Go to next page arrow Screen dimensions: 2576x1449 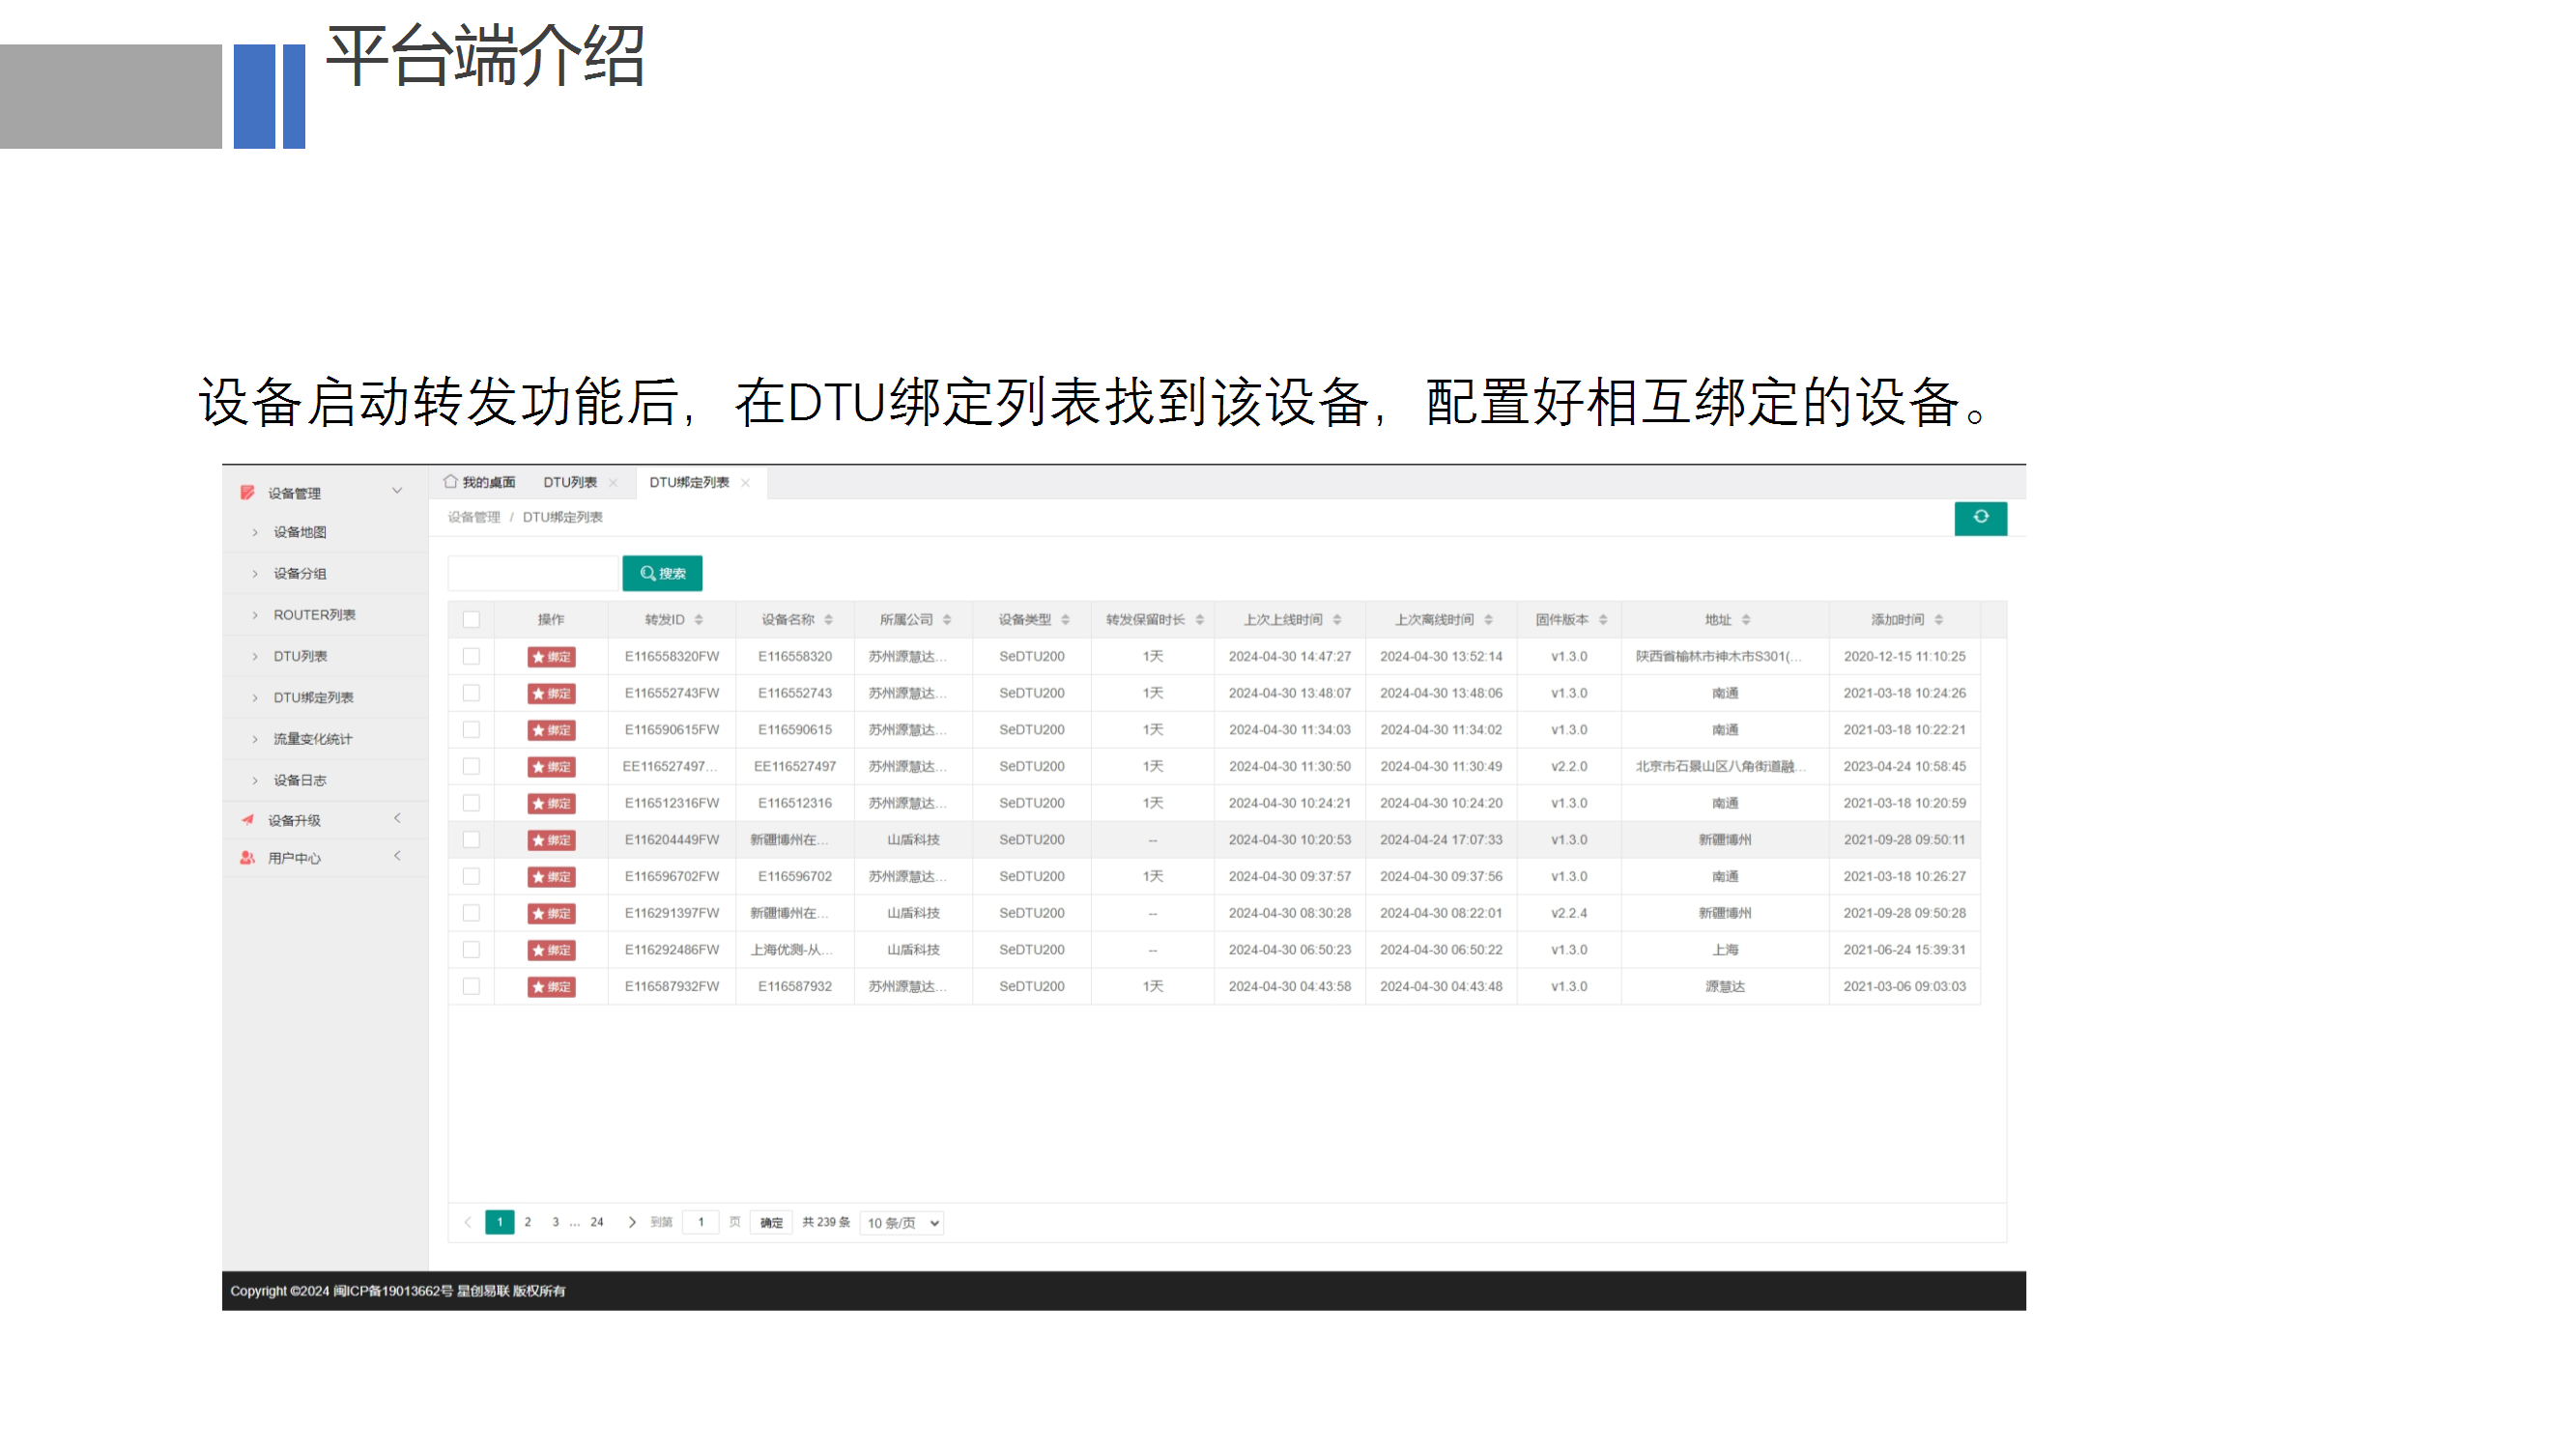tap(631, 1221)
